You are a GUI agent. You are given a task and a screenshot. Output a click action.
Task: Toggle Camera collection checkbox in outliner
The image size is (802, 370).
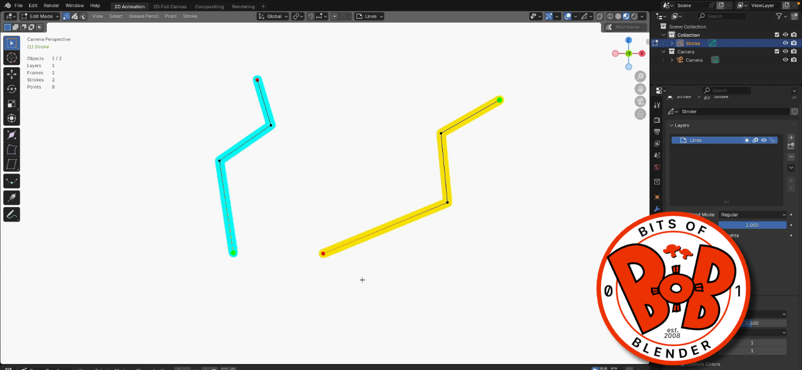tap(777, 51)
